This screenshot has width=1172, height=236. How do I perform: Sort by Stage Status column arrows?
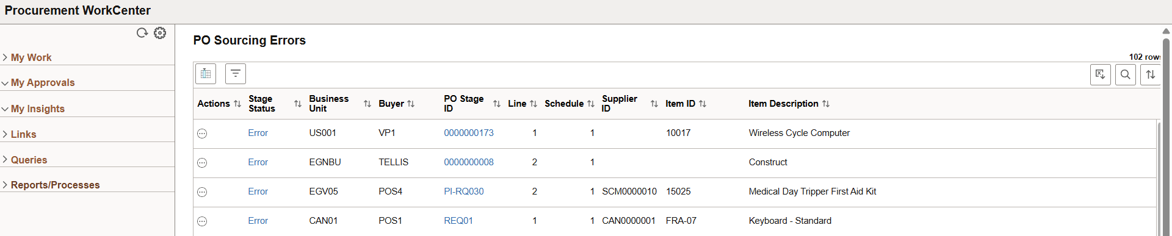pyautogui.click(x=298, y=104)
